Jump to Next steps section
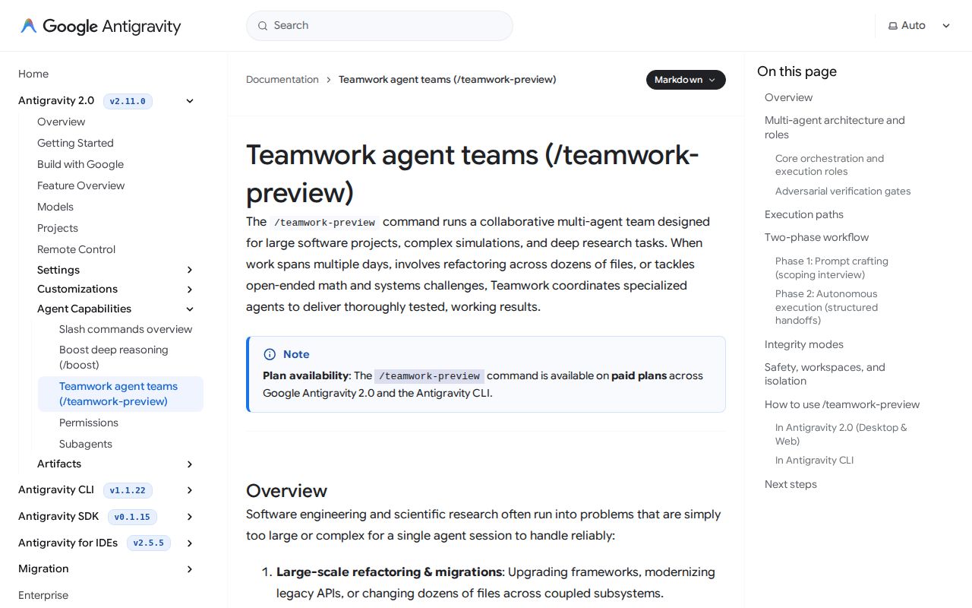972x608 pixels. (791, 484)
